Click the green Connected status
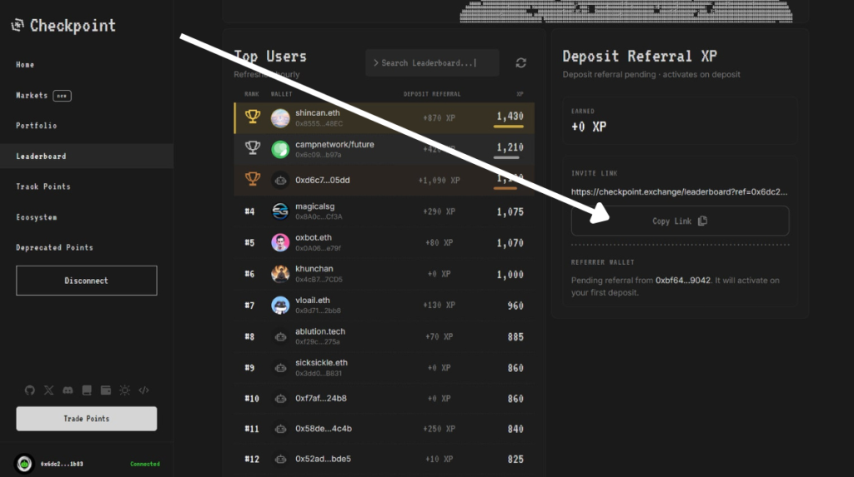 (145, 464)
